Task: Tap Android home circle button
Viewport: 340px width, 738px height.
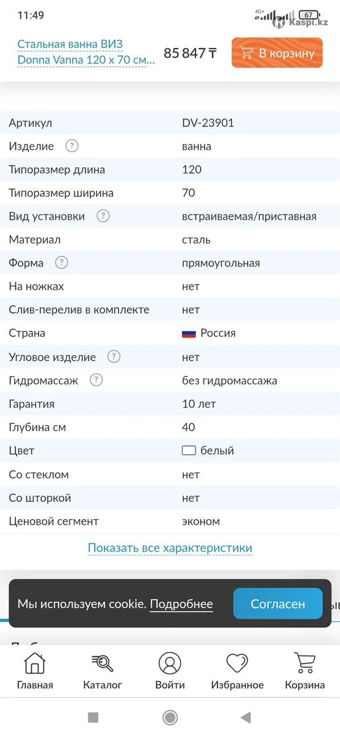Action: [170, 717]
